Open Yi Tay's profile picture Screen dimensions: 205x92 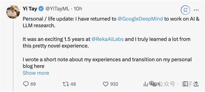coord(13,12)
